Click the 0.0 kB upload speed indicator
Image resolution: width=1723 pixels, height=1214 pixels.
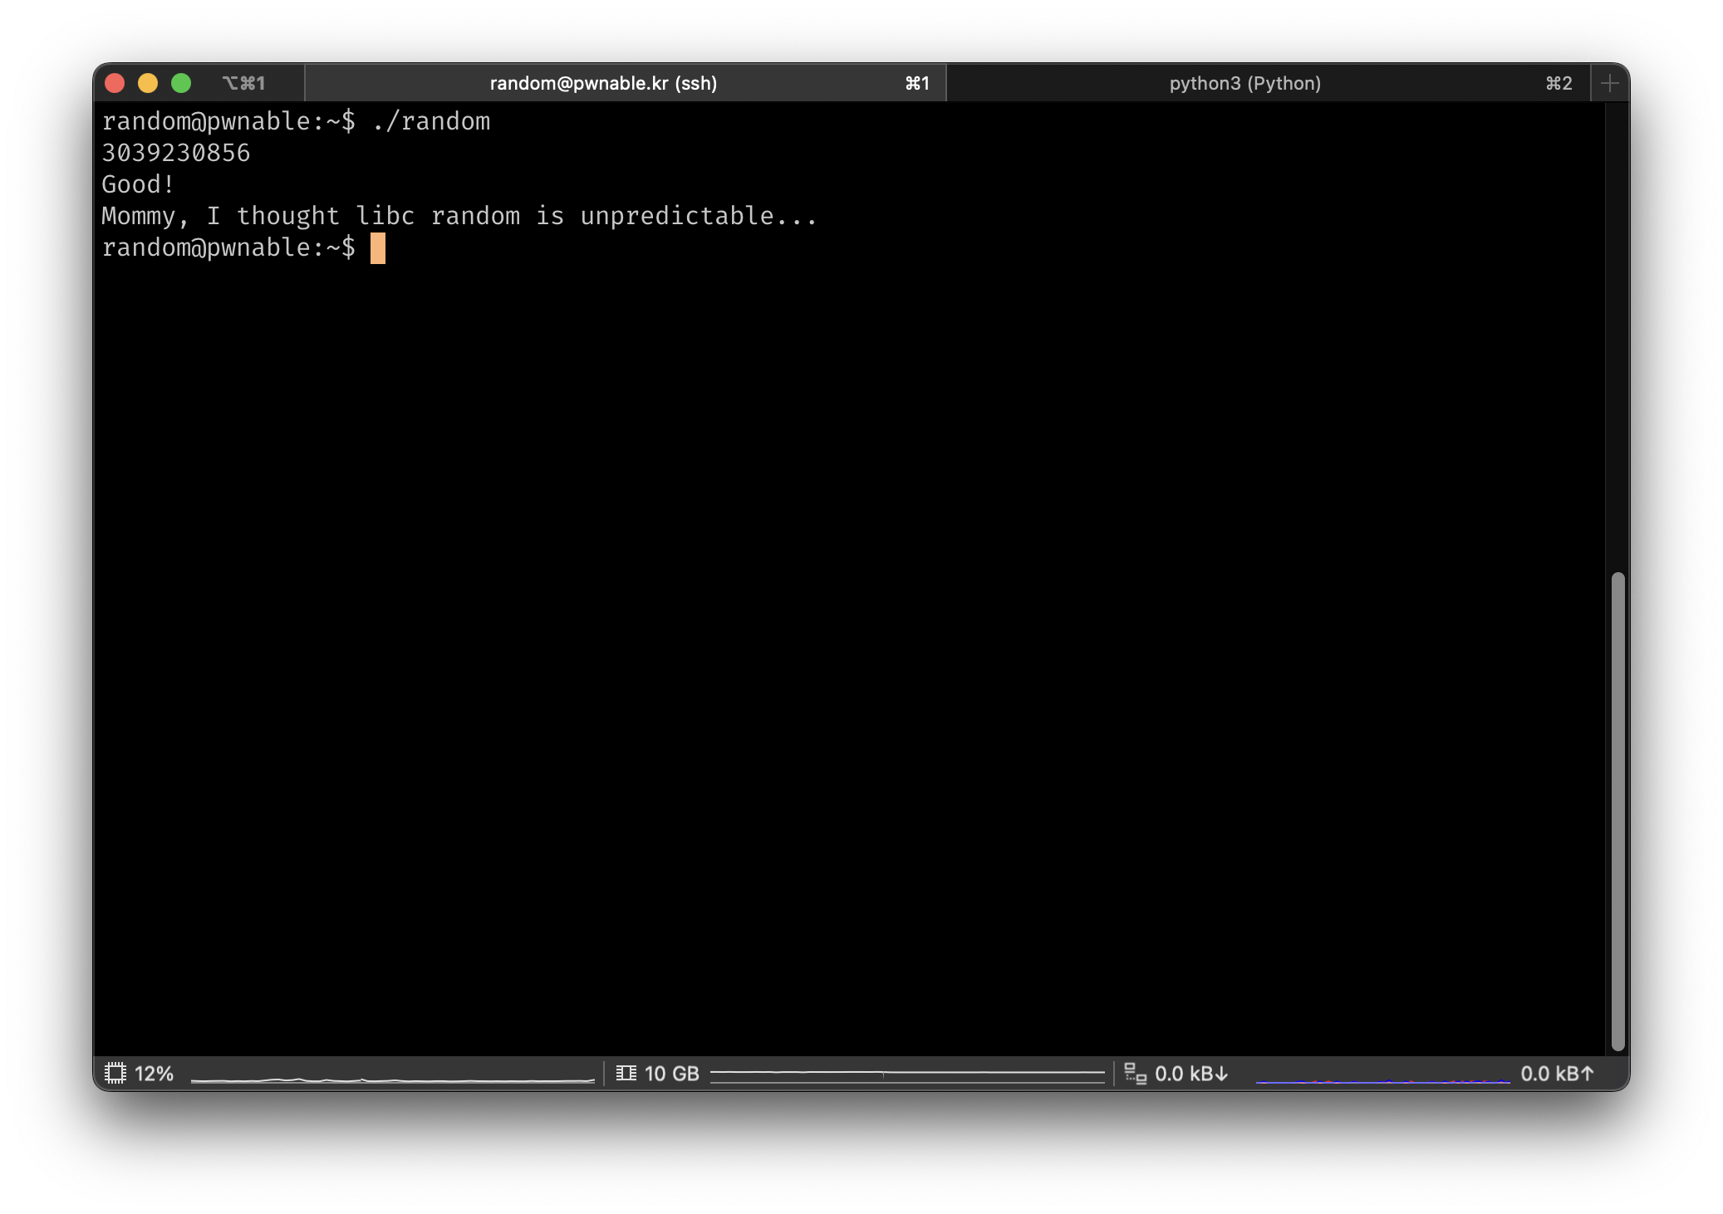(x=1556, y=1073)
